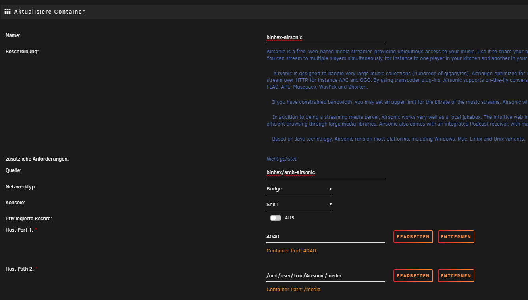Click the AUS text beside the switch

pyautogui.click(x=290, y=218)
